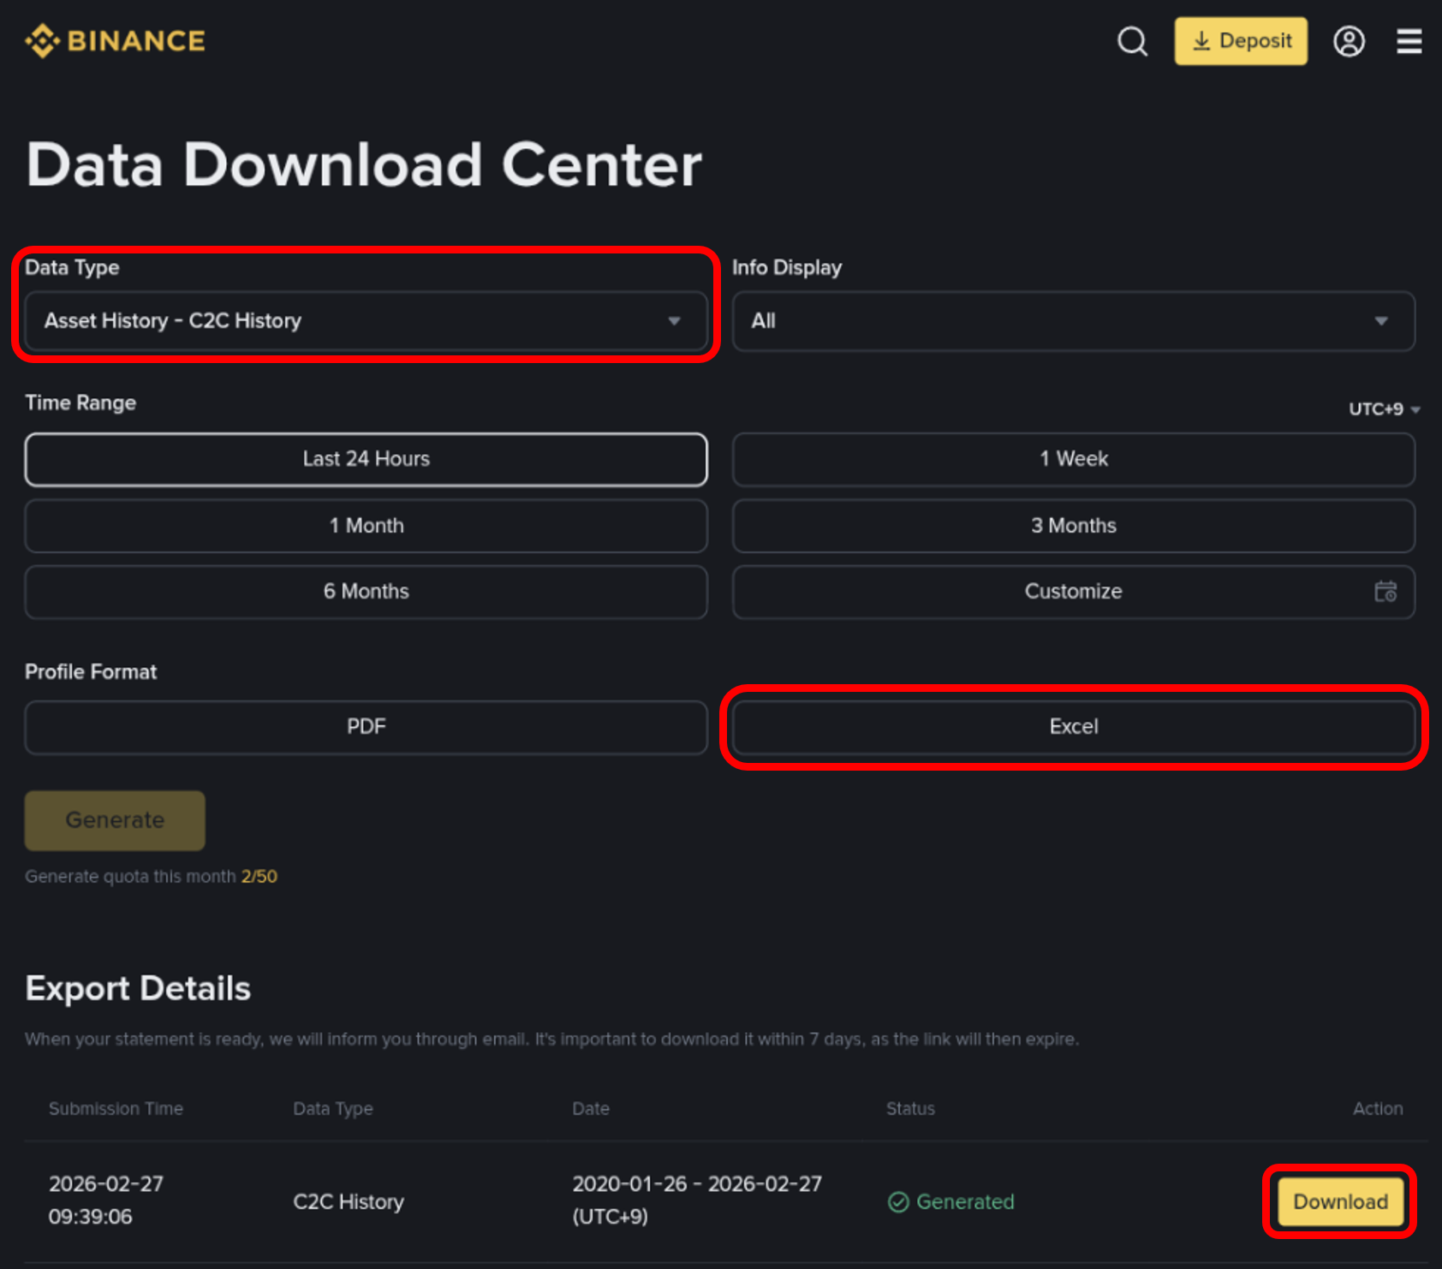Click the Action column header
The image size is (1442, 1269).
[1378, 1109]
